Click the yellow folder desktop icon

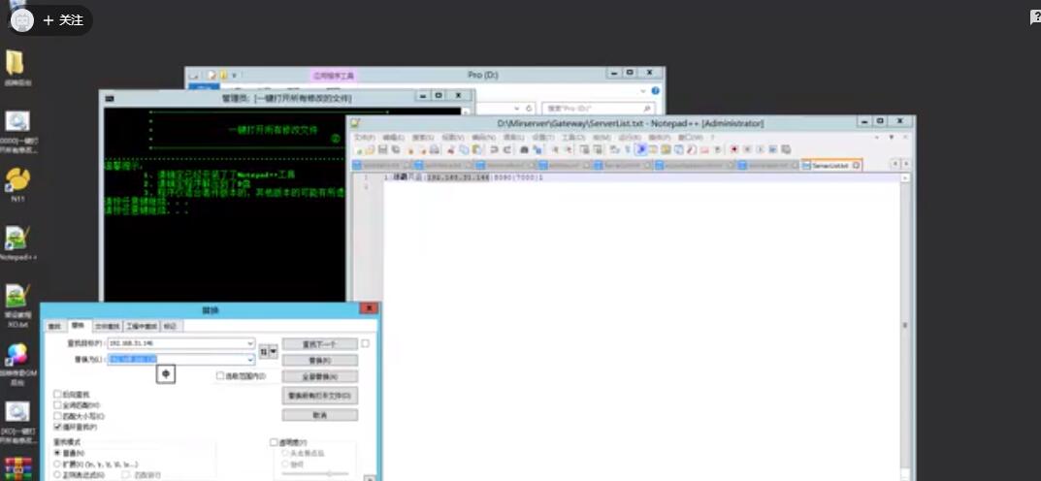click(16, 64)
